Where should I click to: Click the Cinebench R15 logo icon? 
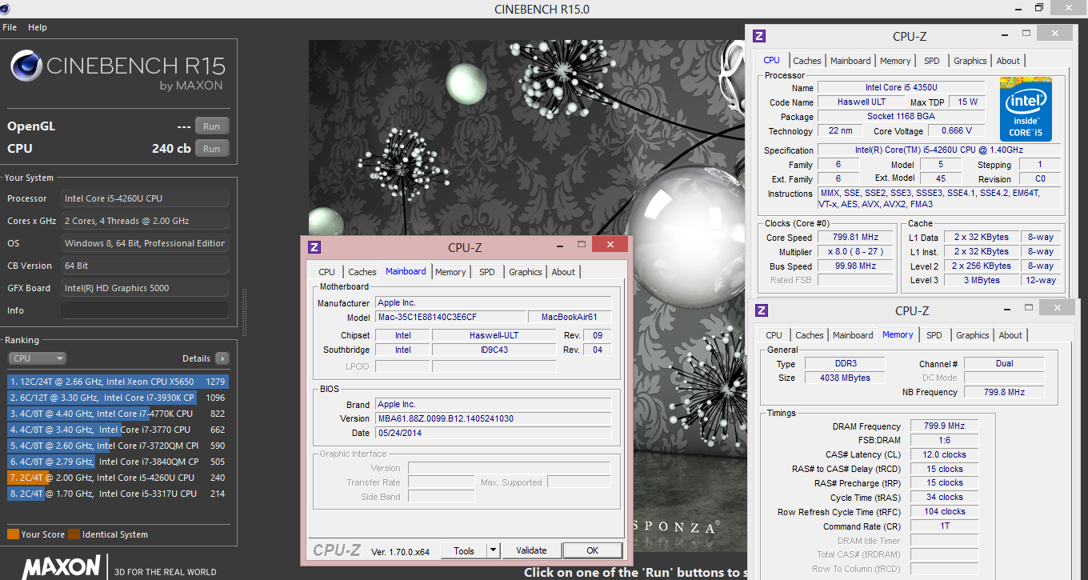click(26, 66)
